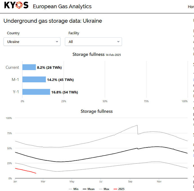194x191 pixels.
Task: Click the 'Sep' x-axis label
Action: click(130, 181)
